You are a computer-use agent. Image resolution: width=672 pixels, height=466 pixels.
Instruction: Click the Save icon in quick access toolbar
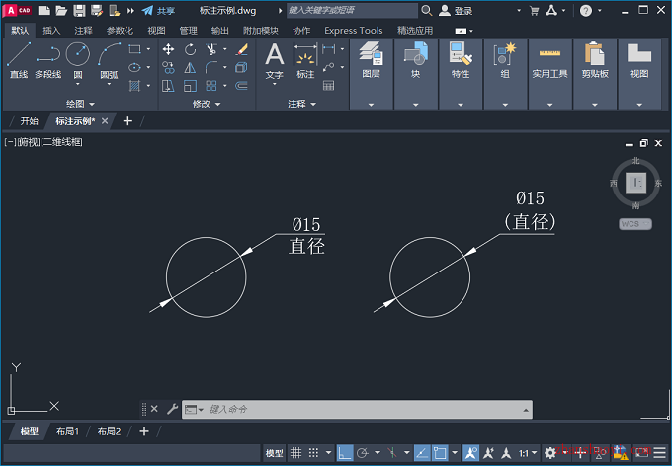tap(79, 10)
